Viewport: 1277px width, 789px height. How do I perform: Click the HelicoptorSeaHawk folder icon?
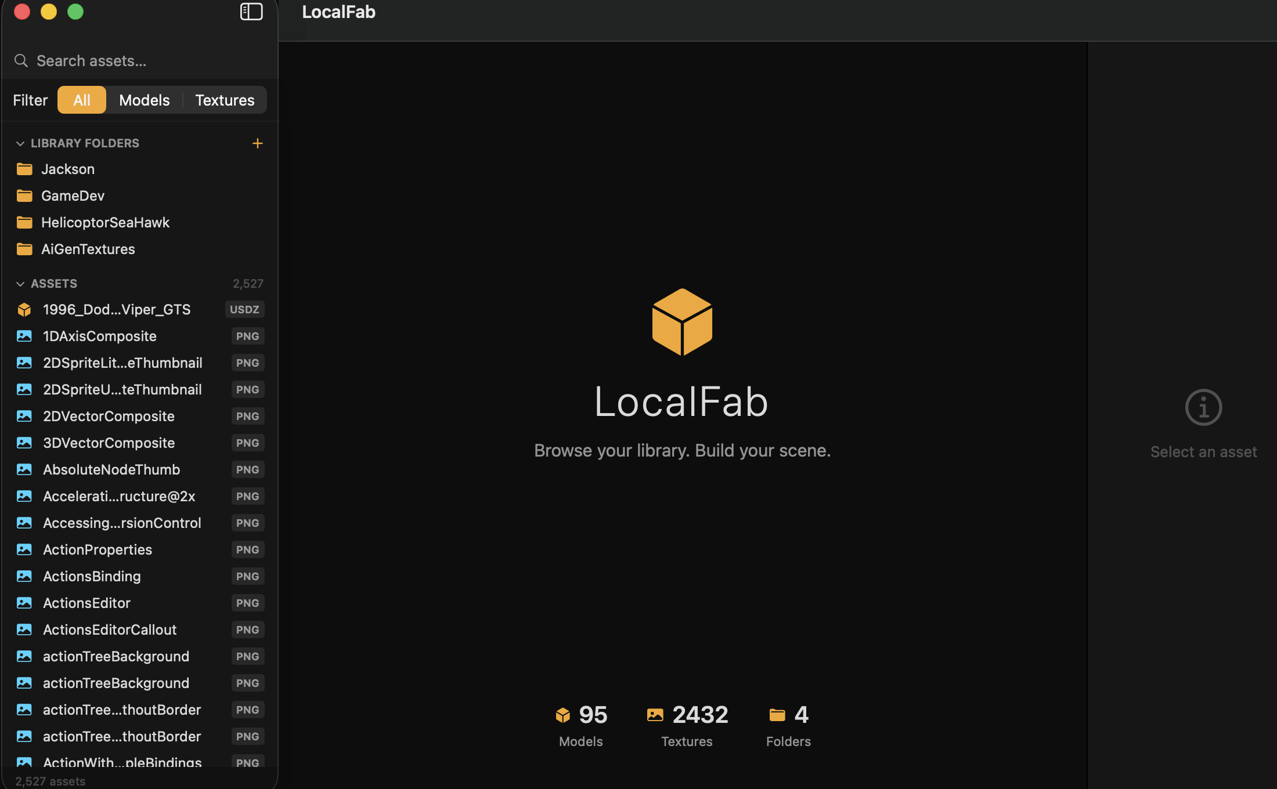[x=24, y=222]
